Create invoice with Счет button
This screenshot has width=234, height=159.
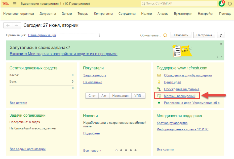pos(92,96)
